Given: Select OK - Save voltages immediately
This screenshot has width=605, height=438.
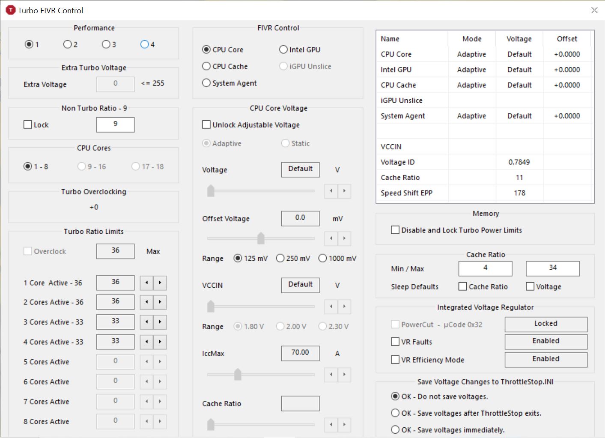Looking at the screenshot, I should click(x=395, y=430).
